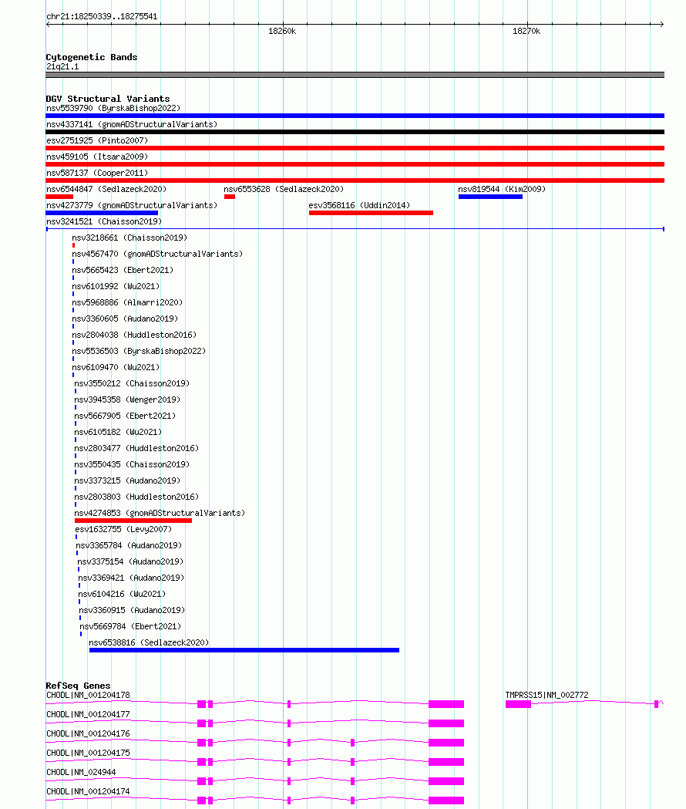The width and height of the screenshot is (686, 809).
Task: Open nsv6105182 (Wu2021) label
Action: point(118,433)
